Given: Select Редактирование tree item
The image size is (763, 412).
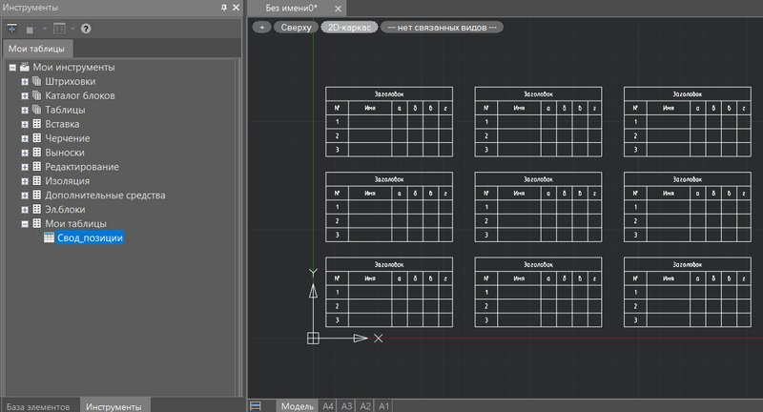Looking at the screenshot, I should pyautogui.click(x=82, y=166).
